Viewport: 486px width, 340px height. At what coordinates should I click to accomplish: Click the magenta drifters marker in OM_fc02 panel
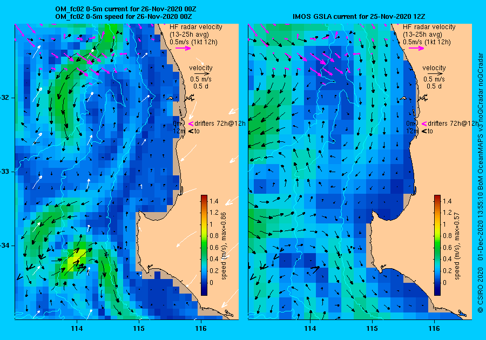pos(191,124)
